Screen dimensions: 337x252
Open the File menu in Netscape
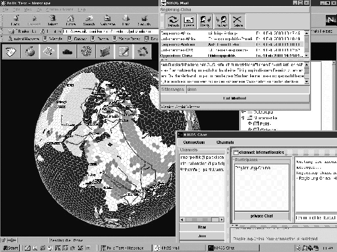6,9
